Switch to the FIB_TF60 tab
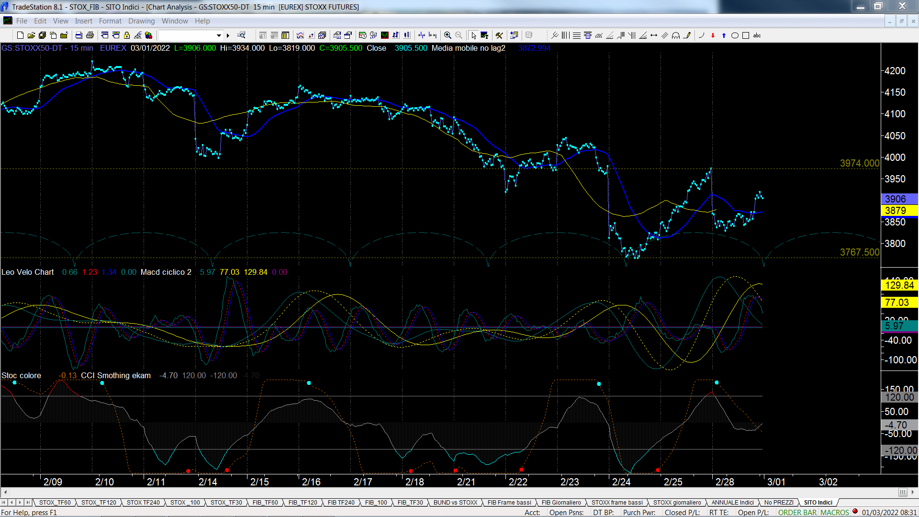 point(265,502)
